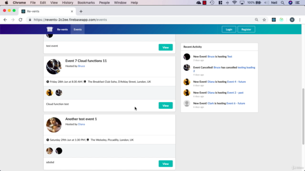
Task: Open the React DevTools extension icon
Action: [274, 19]
